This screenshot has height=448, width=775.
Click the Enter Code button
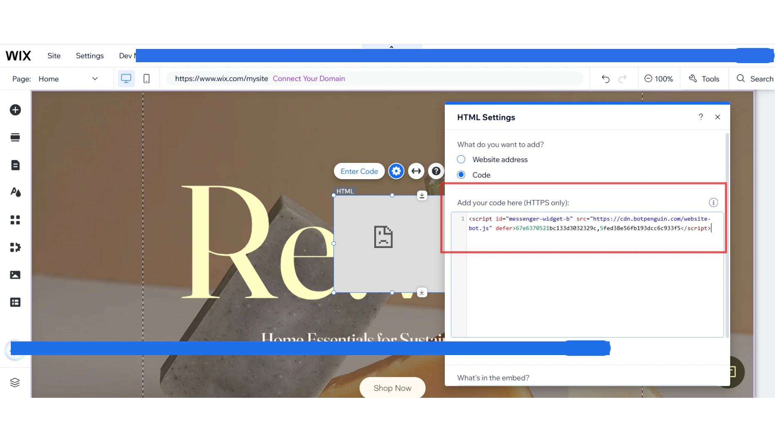click(359, 171)
